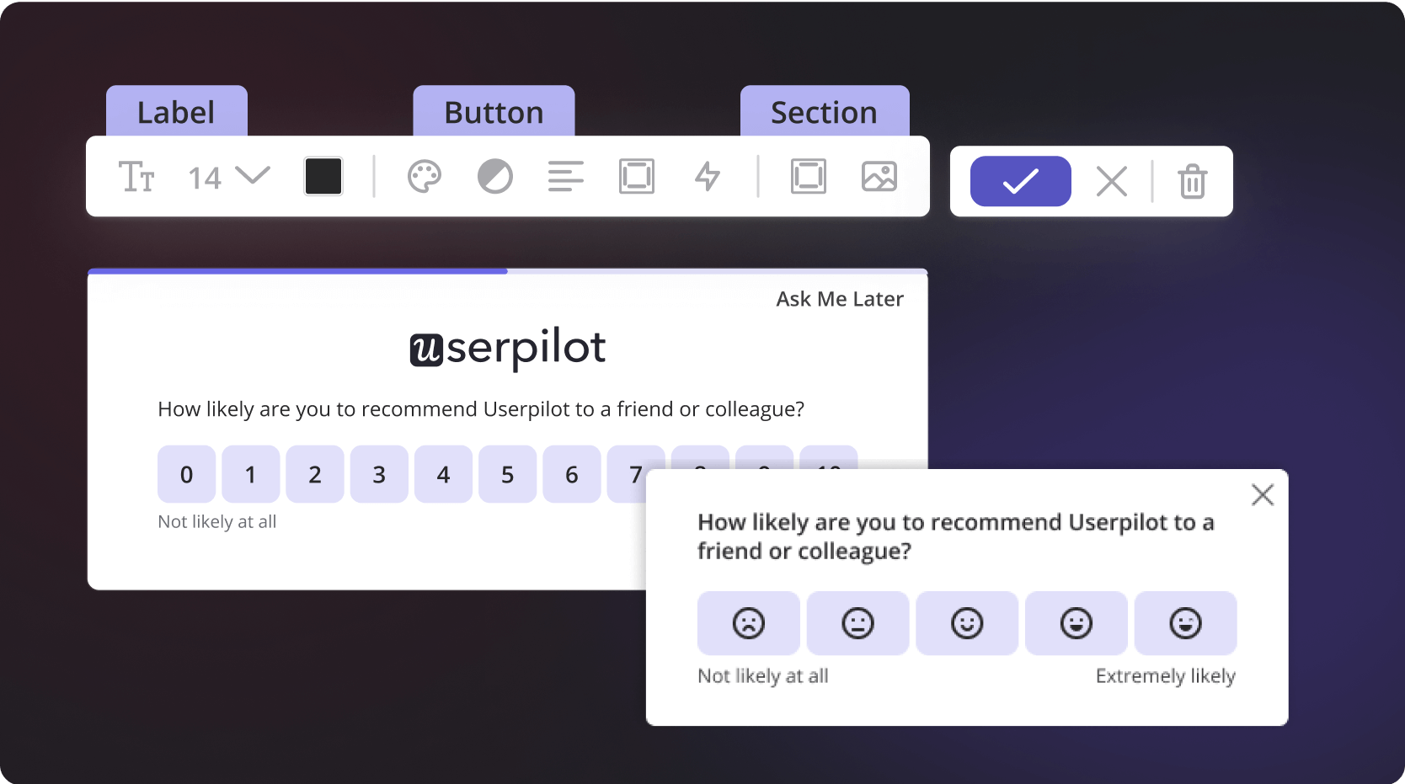Viewport: 1405px width, 784px height.
Task: Close the emoji survey popup
Action: point(1262,494)
